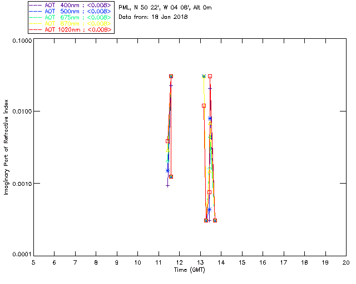Viewport: 356px width, 284px height.
Task: Click the x-axis tick label 5
Action: point(33,262)
